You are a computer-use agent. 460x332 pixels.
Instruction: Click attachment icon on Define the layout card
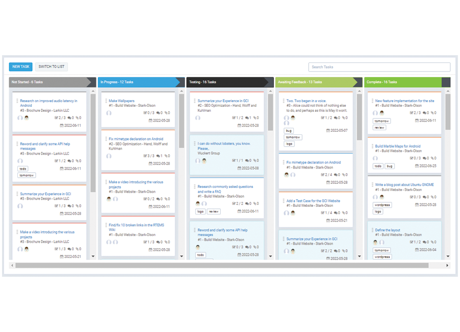tap(432, 242)
